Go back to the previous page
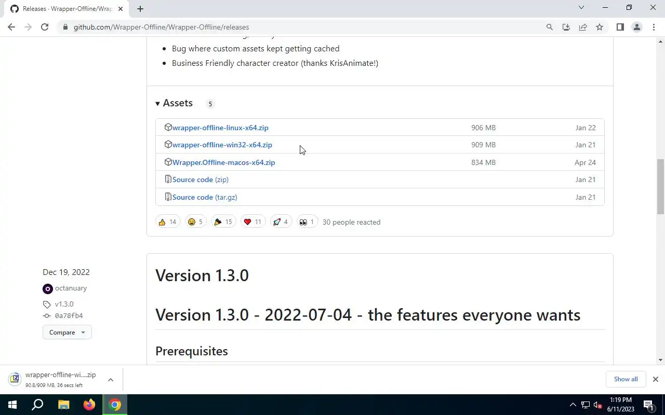 11,27
